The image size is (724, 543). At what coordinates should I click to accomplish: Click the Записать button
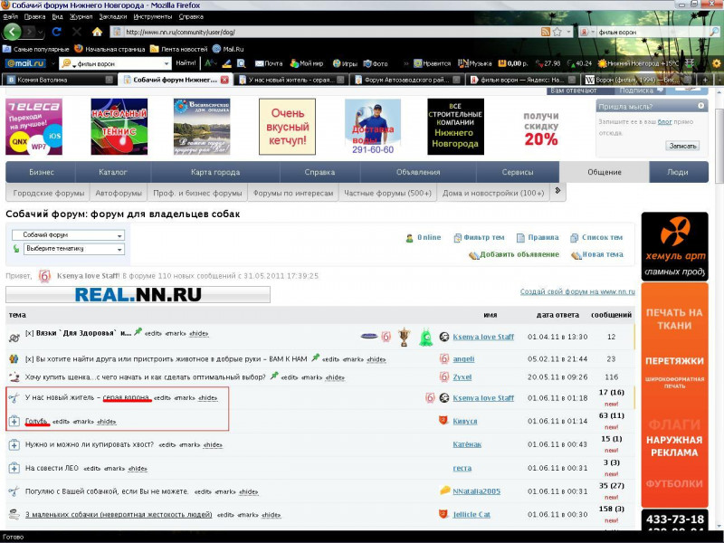(682, 146)
